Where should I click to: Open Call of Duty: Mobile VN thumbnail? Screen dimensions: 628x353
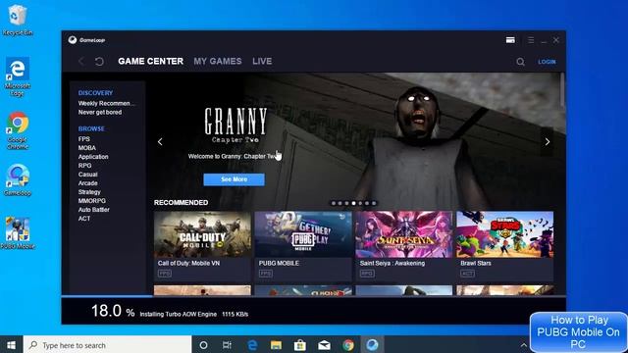[202, 234]
